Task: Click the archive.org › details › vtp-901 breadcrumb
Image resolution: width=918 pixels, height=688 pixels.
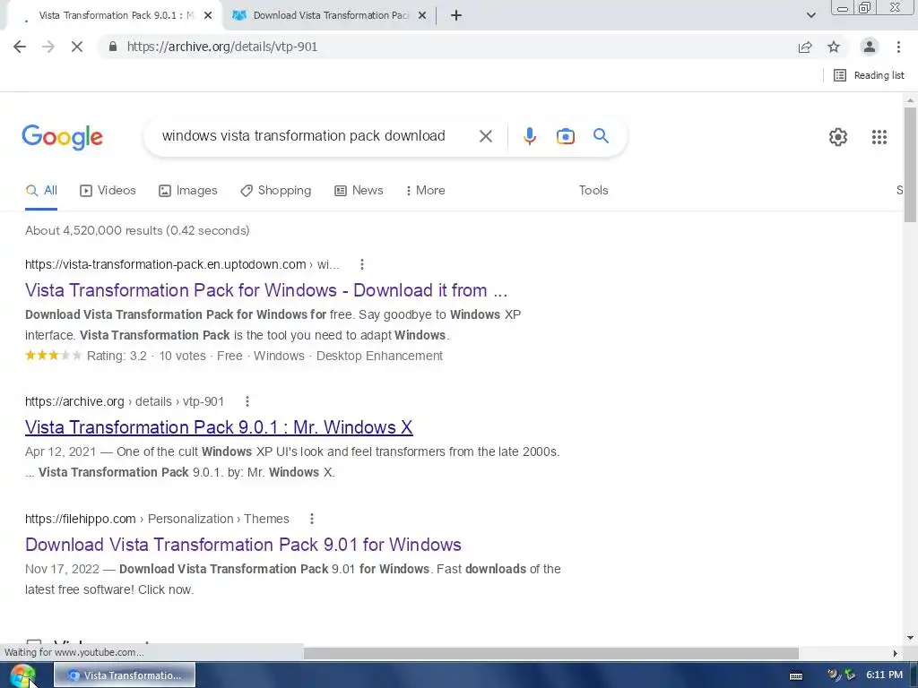Action: point(125,401)
